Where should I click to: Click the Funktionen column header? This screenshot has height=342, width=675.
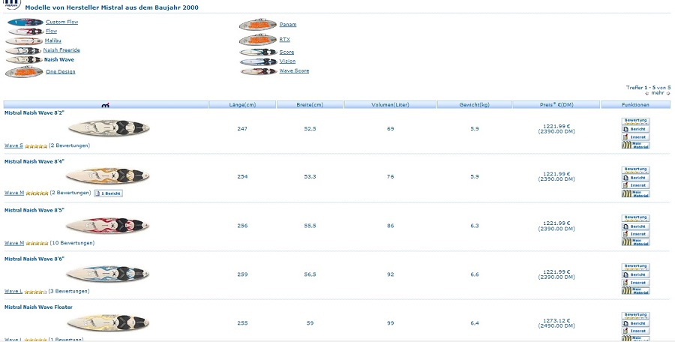coord(635,105)
